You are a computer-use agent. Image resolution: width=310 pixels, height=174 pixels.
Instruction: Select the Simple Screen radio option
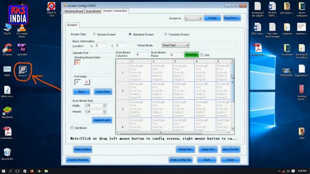coord(94,34)
